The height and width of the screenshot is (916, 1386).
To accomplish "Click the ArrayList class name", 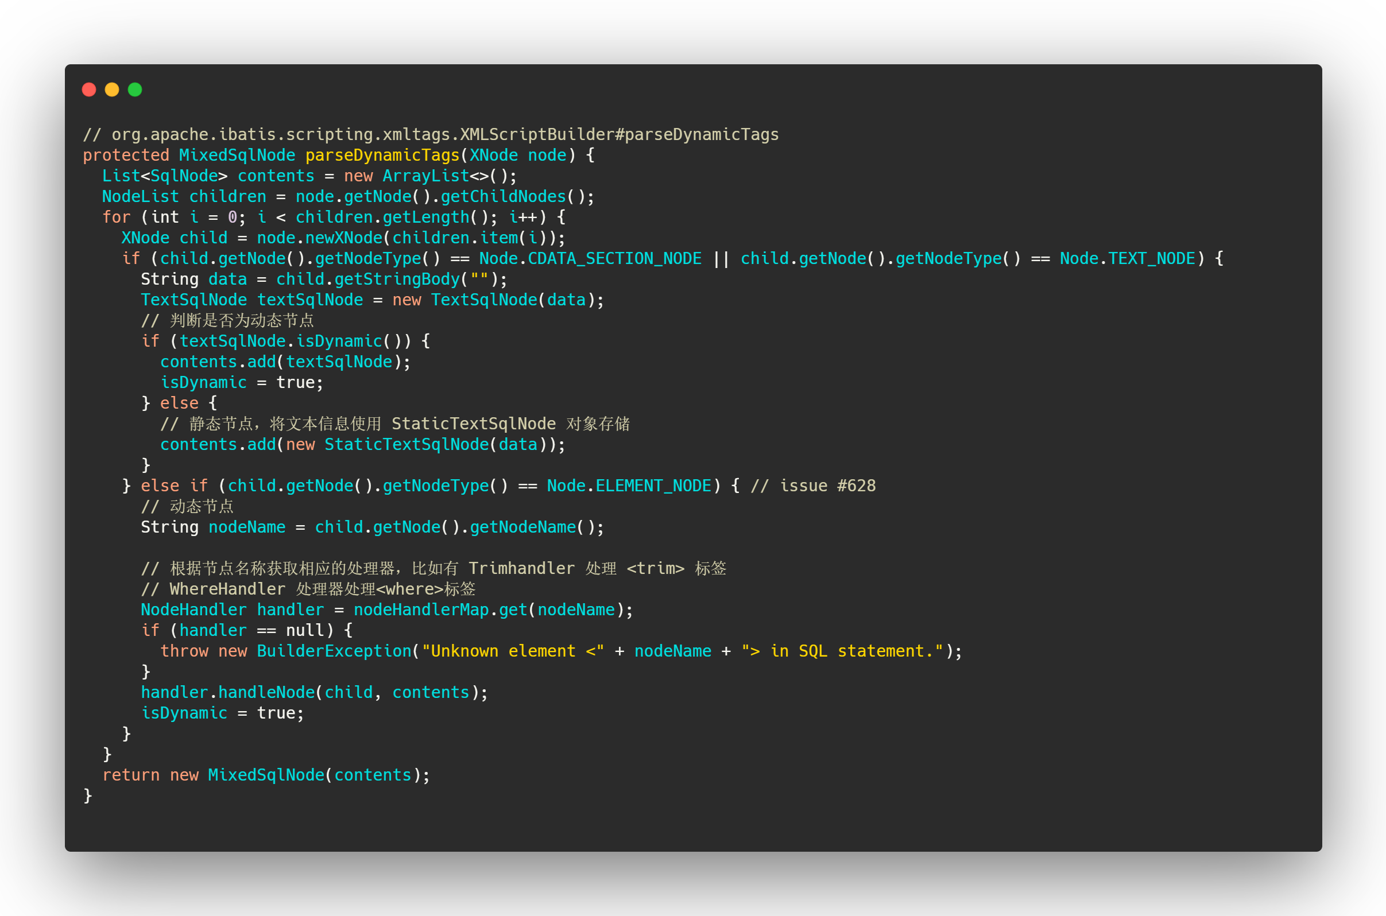I will point(425,176).
